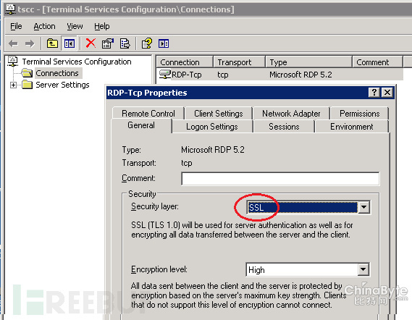
Task: Select the Connections folder in tree
Action: pos(57,73)
